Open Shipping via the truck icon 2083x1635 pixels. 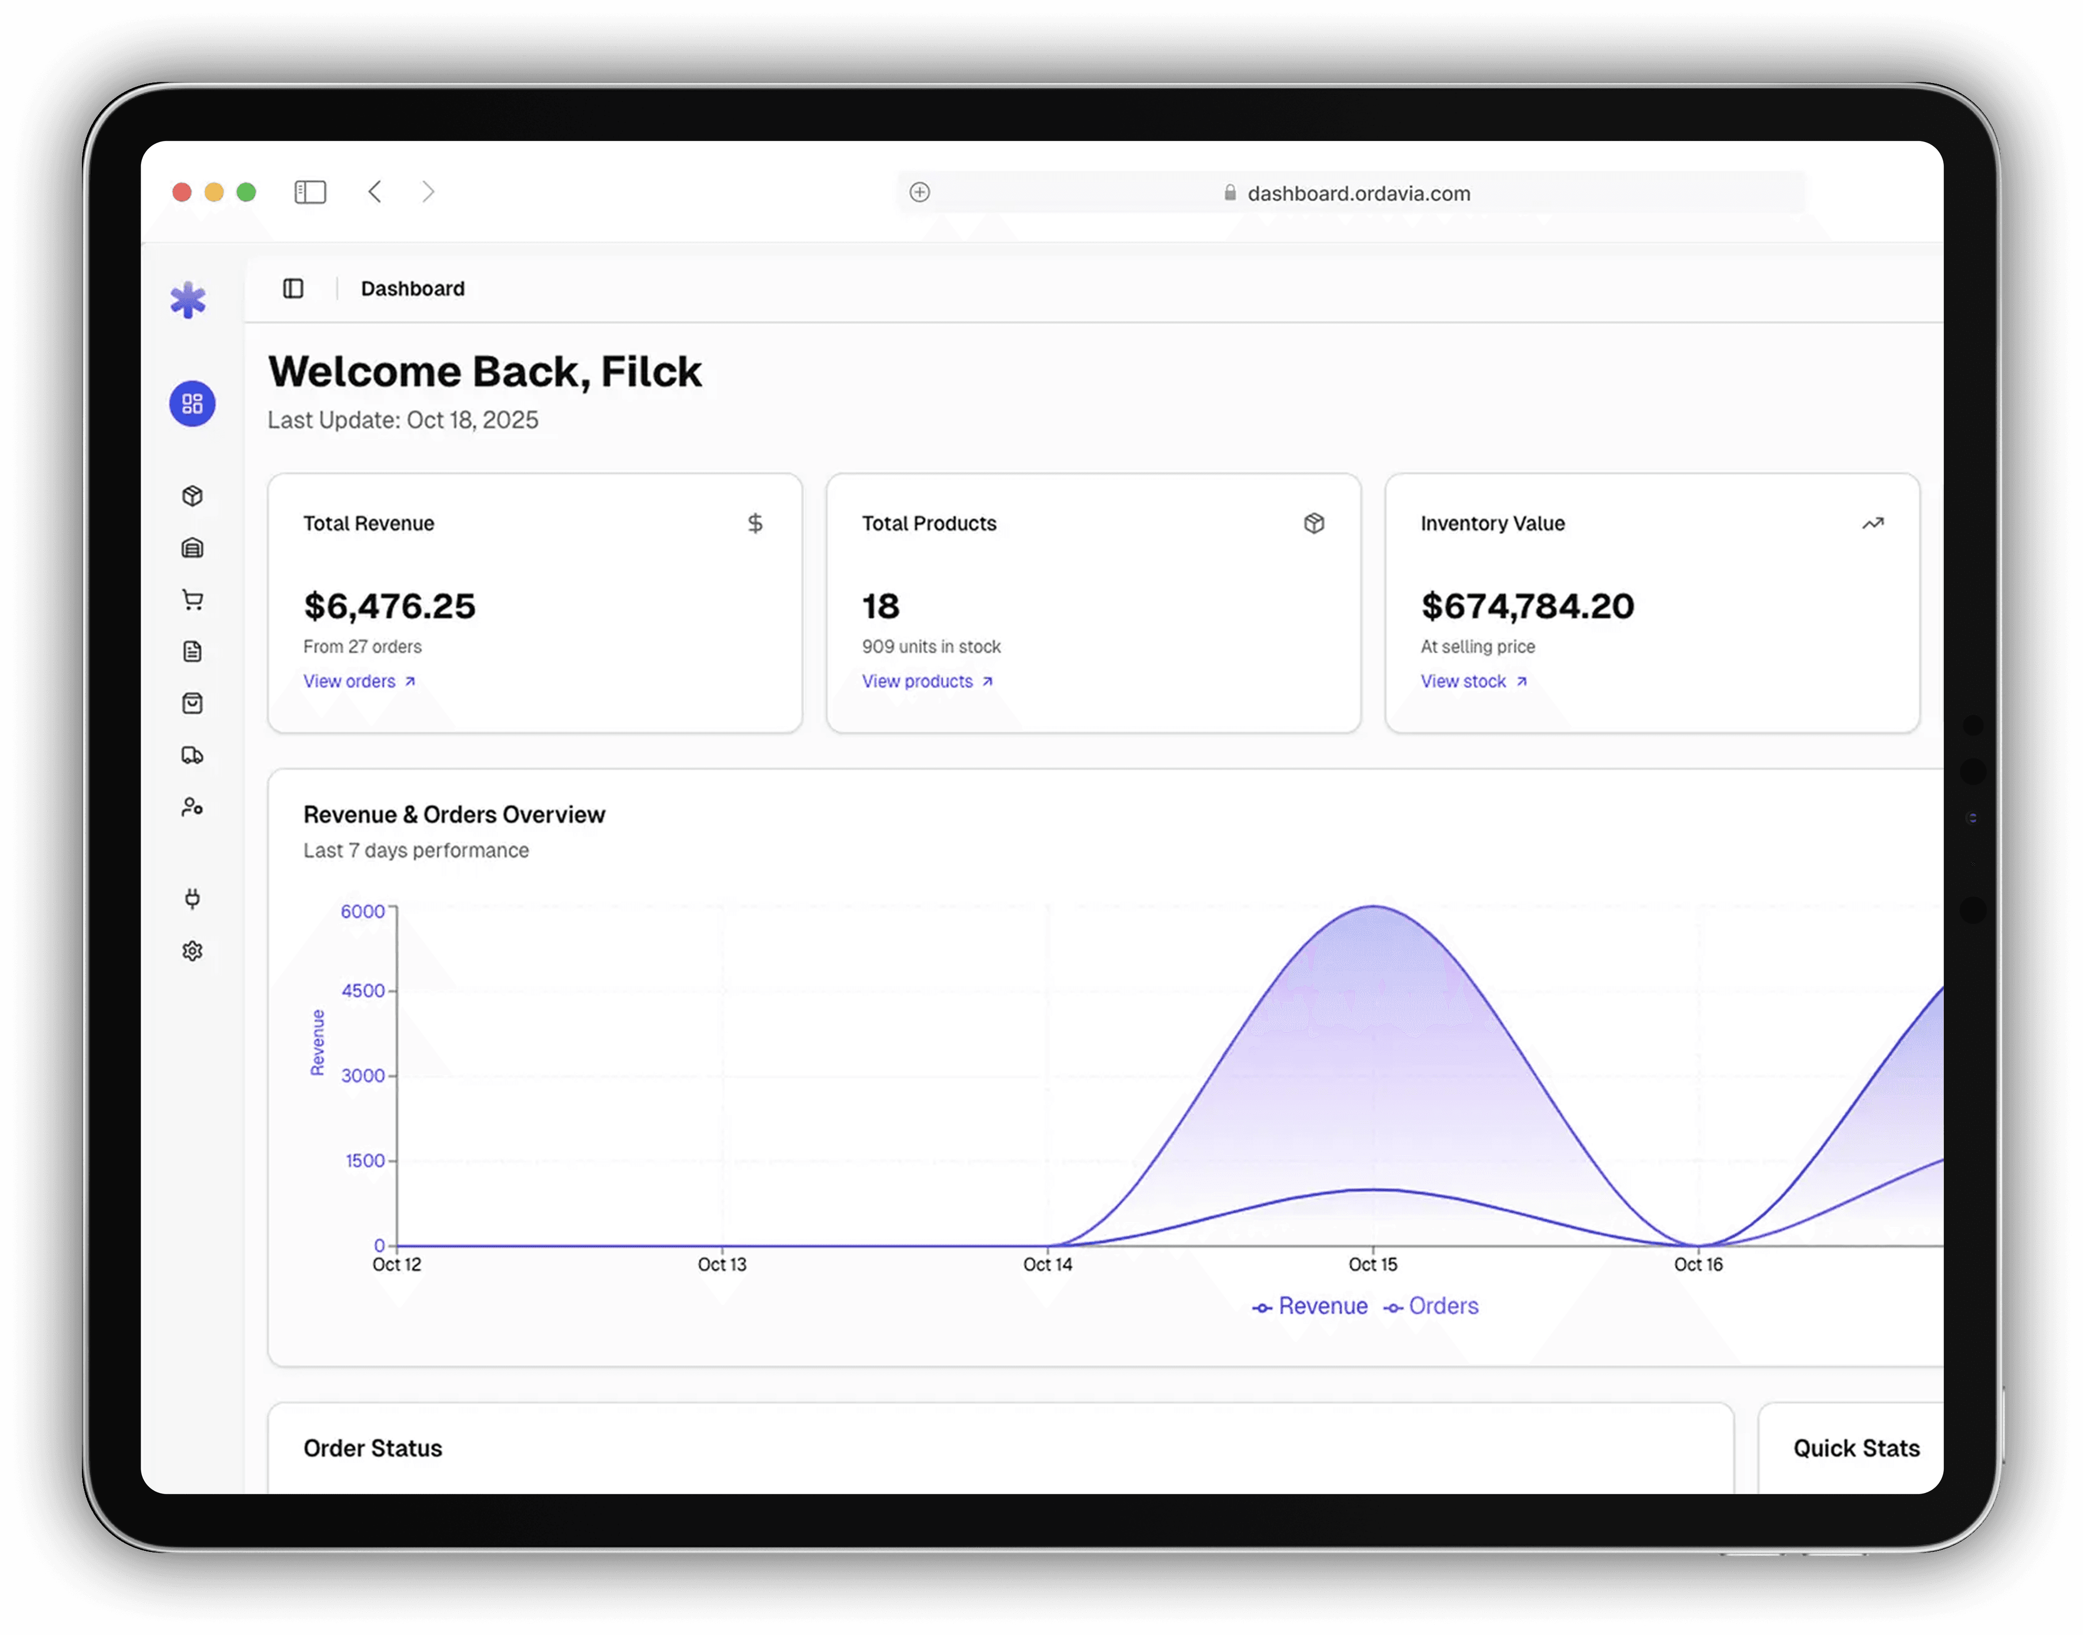click(193, 755)
